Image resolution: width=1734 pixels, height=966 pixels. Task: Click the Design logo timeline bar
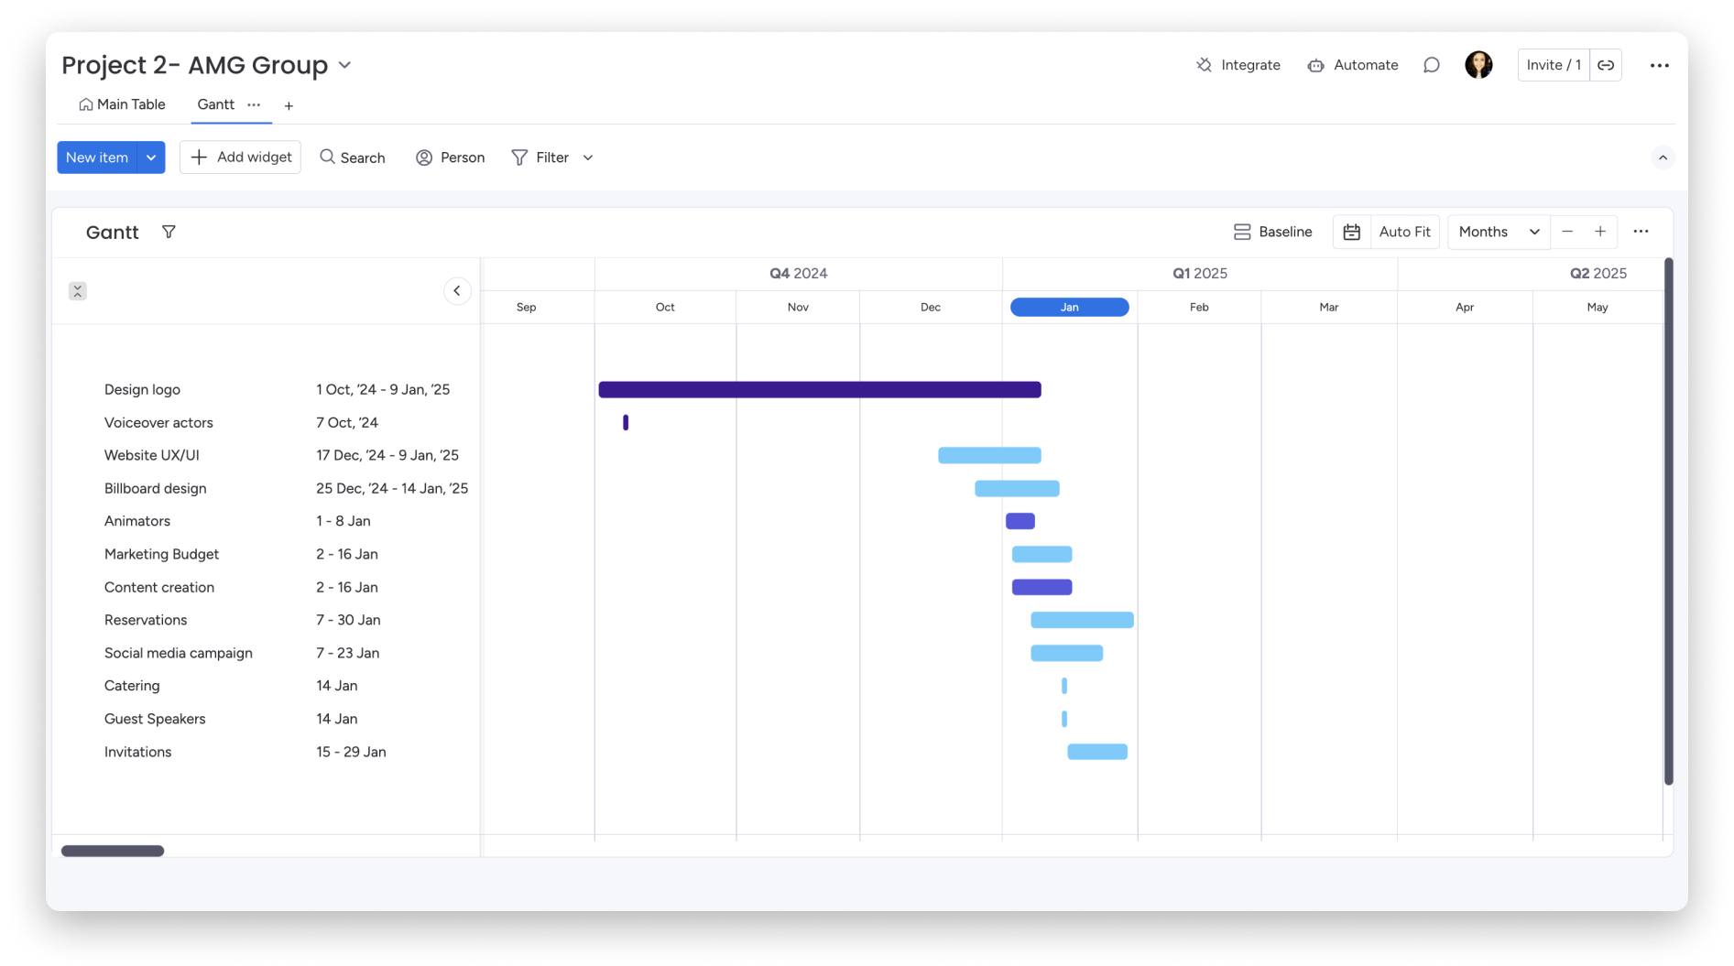(x=819, y=390)
